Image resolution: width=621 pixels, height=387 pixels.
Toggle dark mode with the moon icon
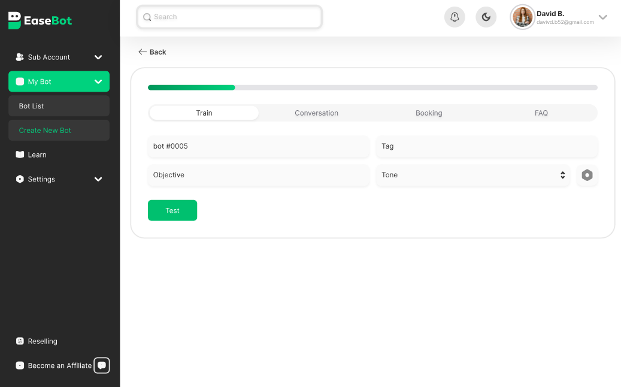click(x=486, y=17)
